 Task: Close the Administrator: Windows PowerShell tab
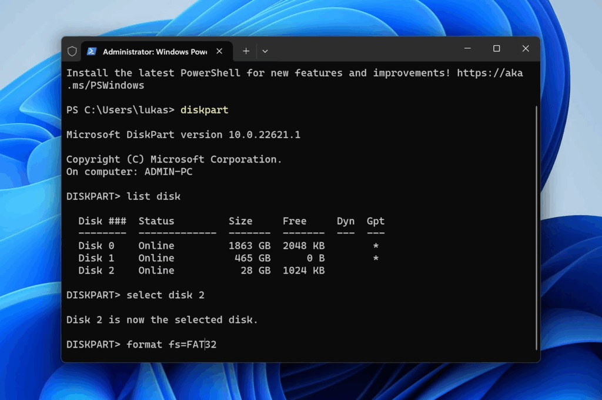tap(219, 51)
